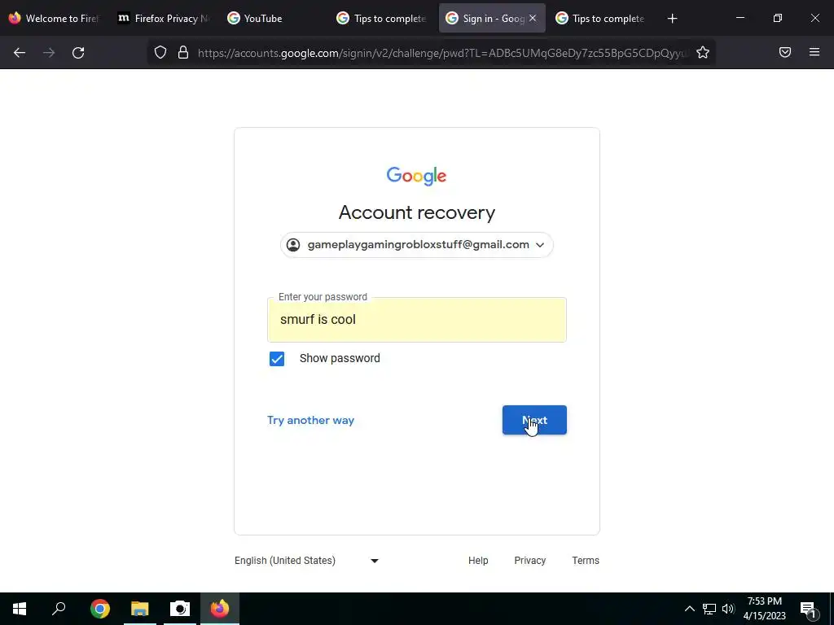Bookmark this page with the star

[x=703, y=52]
